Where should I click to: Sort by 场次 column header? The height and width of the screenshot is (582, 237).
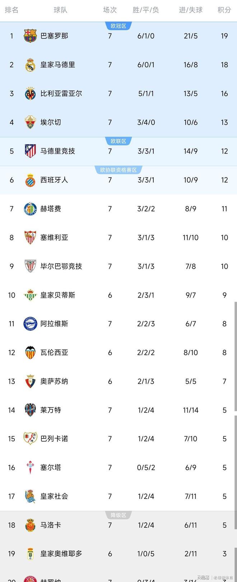click(110, 10)
